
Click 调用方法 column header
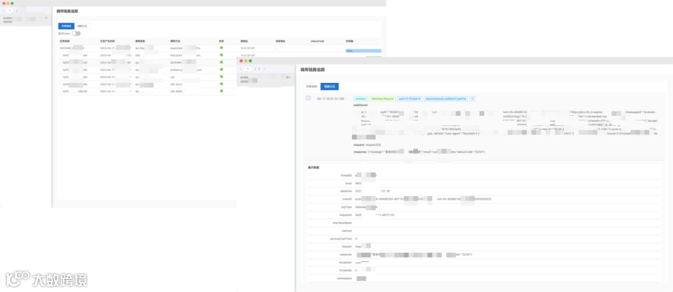175,41
